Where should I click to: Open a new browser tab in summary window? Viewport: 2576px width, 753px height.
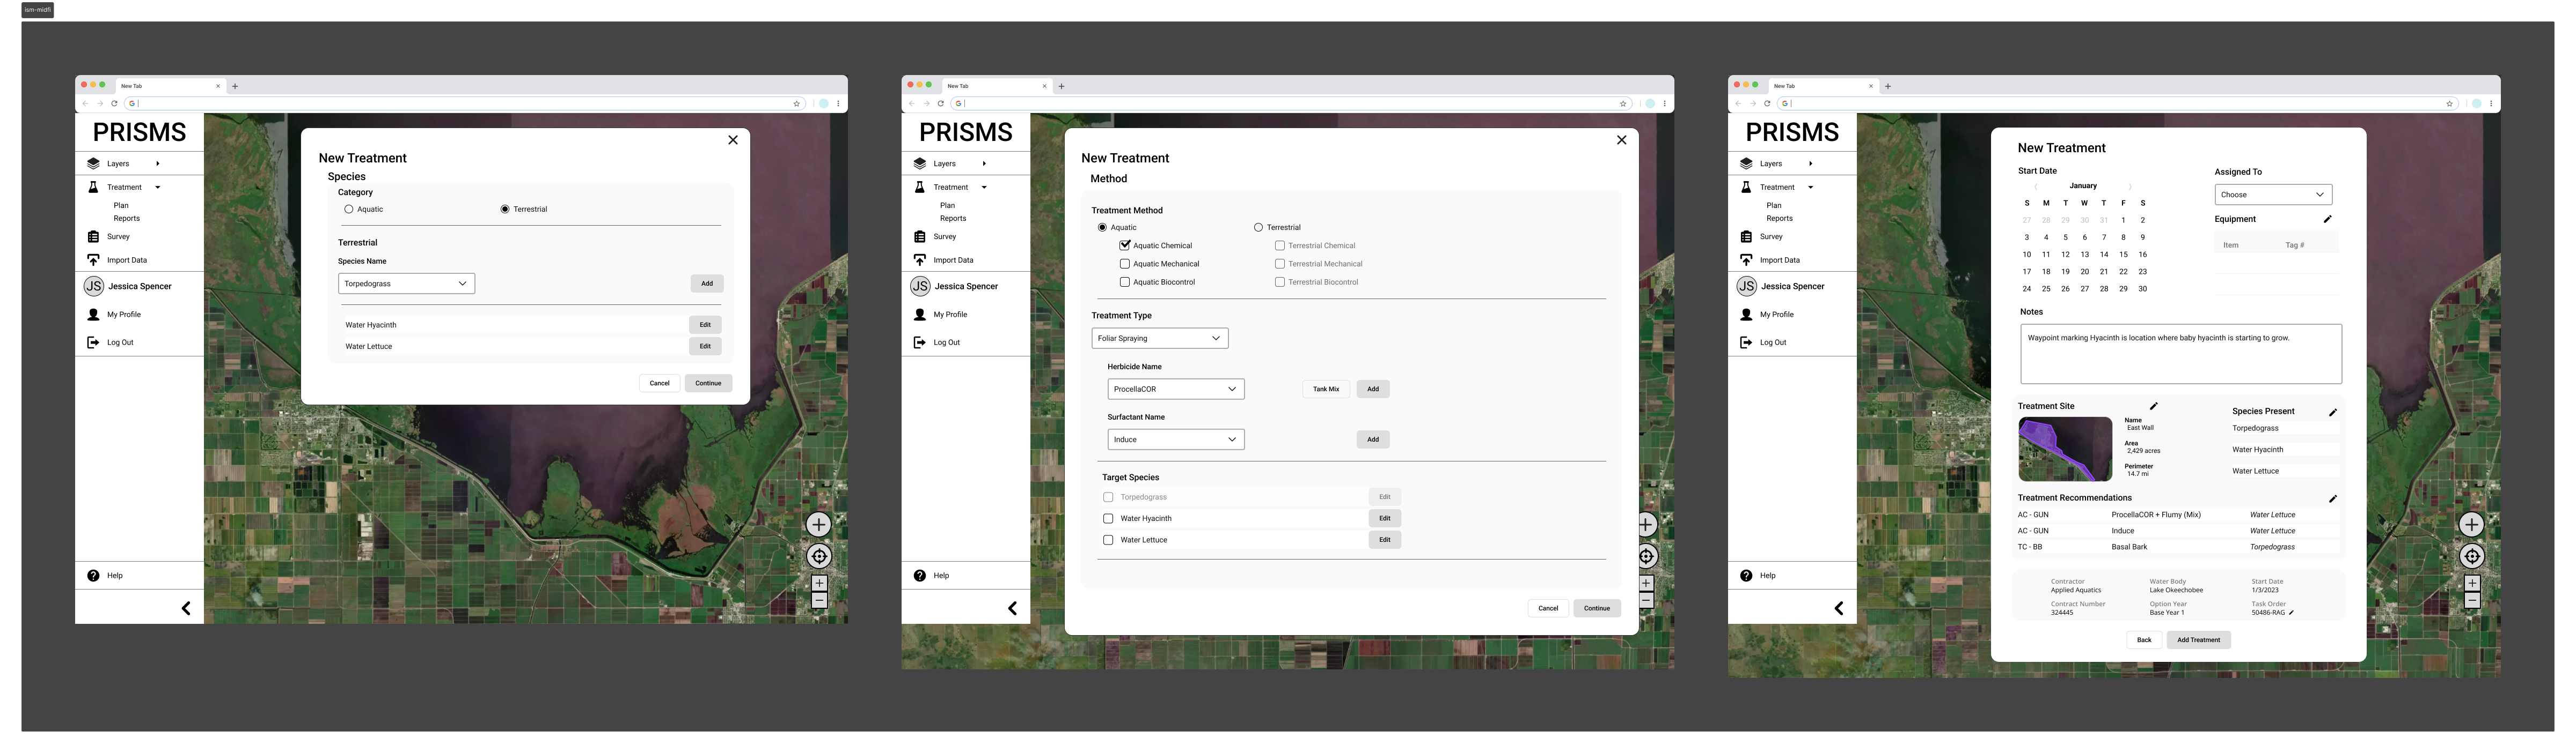click(x=1888, y=86)
